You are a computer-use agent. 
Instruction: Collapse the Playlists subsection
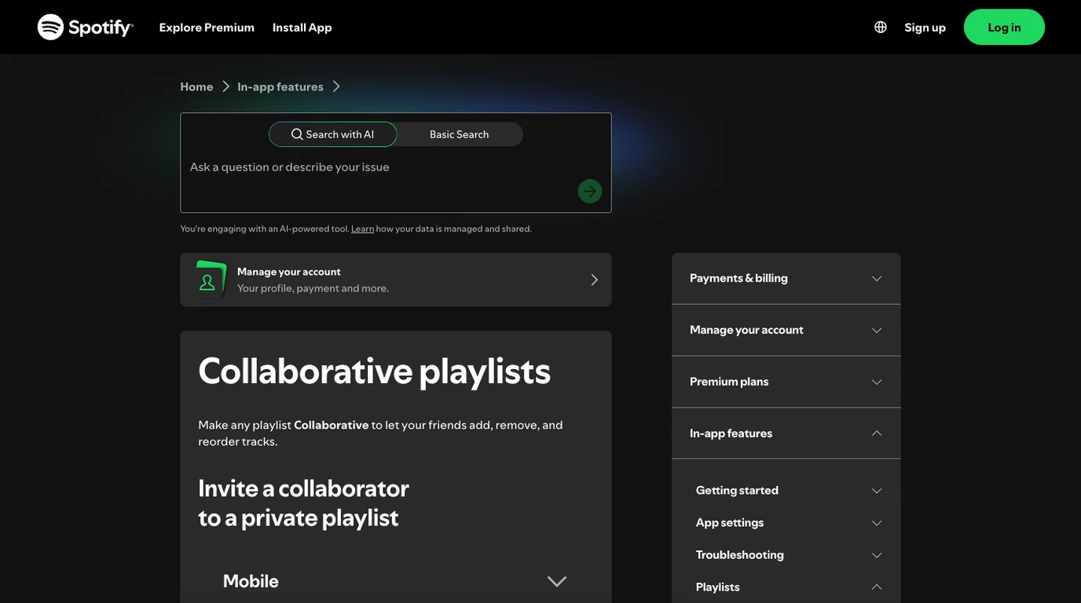789,587
